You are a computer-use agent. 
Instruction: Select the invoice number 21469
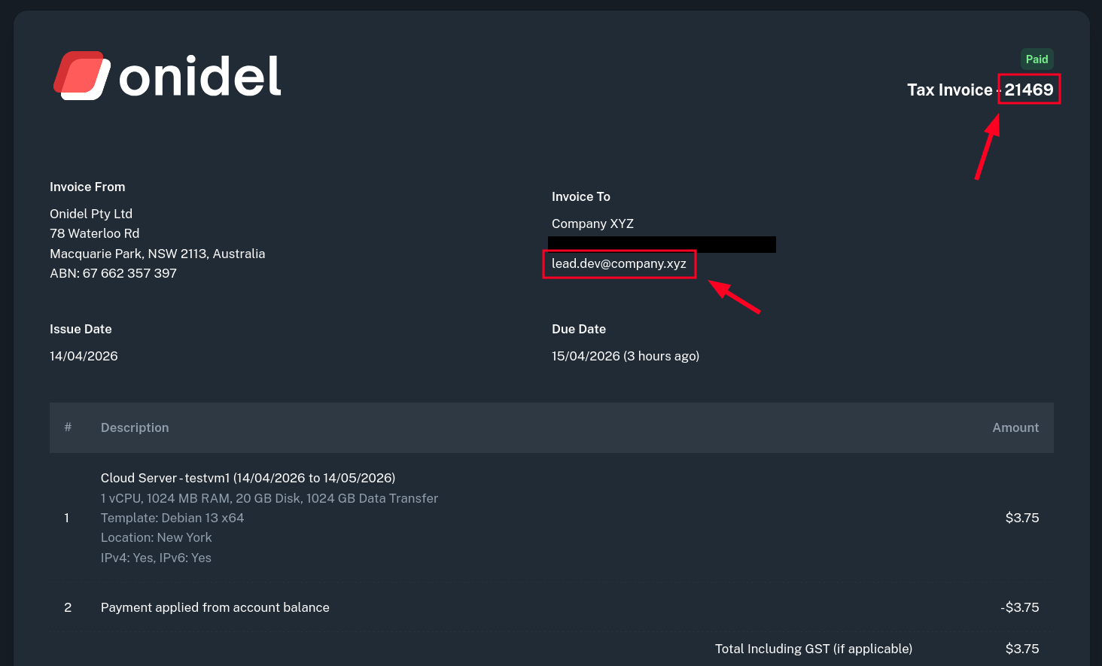tap(1029, 90)
